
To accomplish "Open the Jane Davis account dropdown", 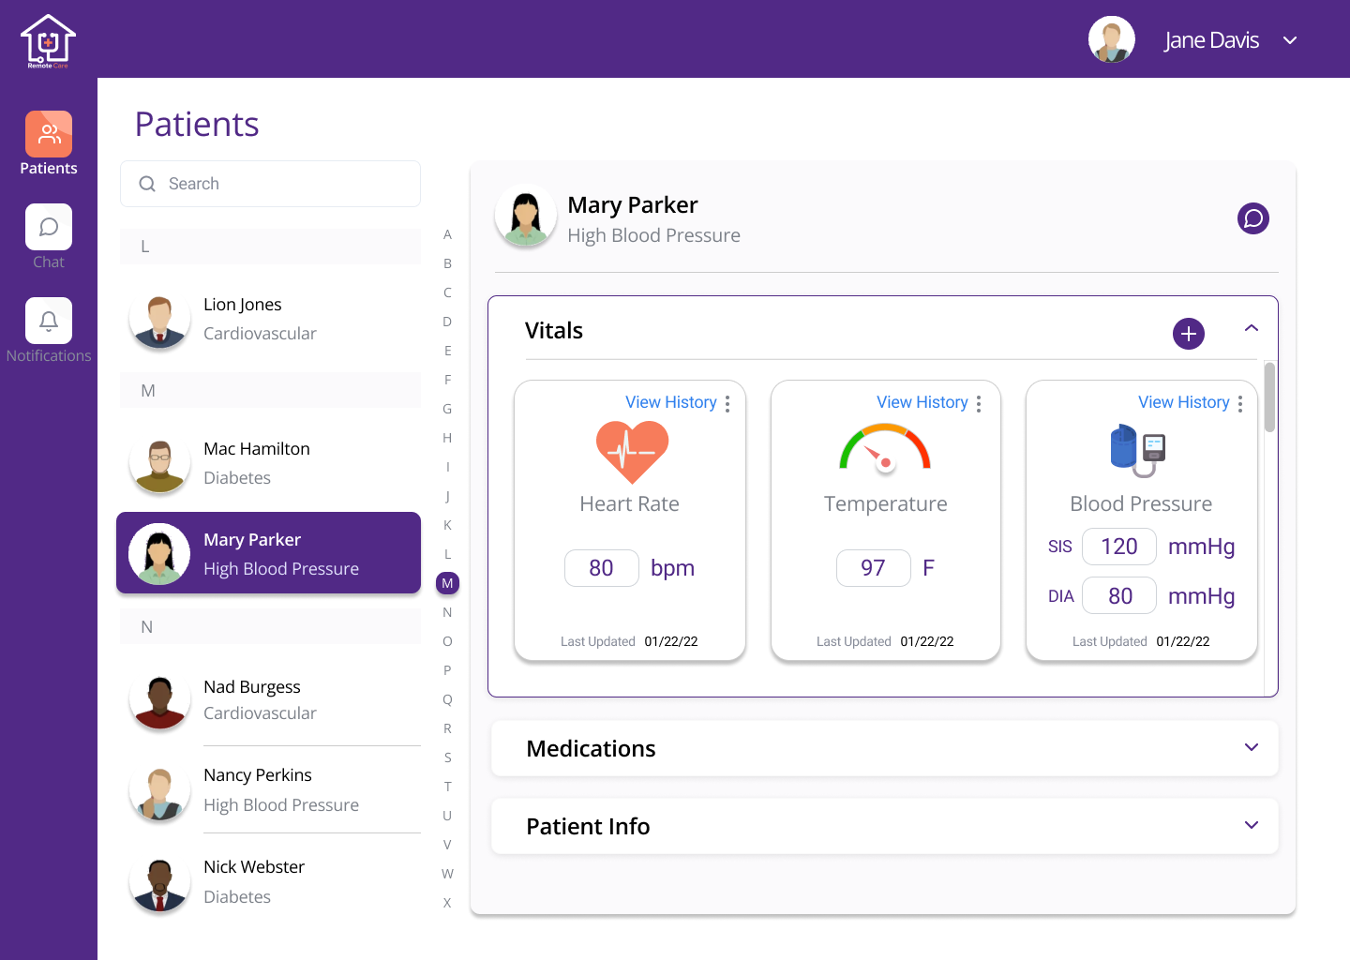I will 1290,39.
